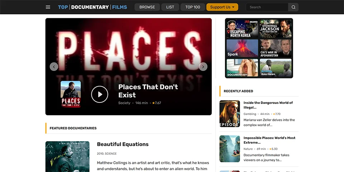
Task: Click the 5.30 rating of Impossible Places
Action: 273,149
